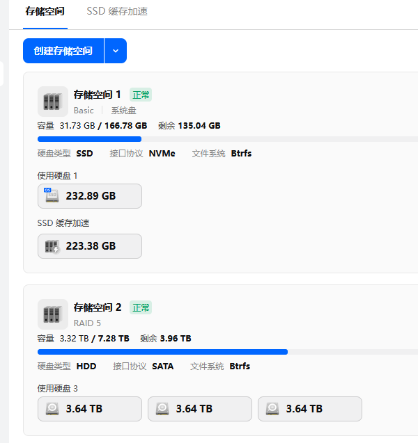Click the 166.78 GB total capacity

(x=125, y=126)
